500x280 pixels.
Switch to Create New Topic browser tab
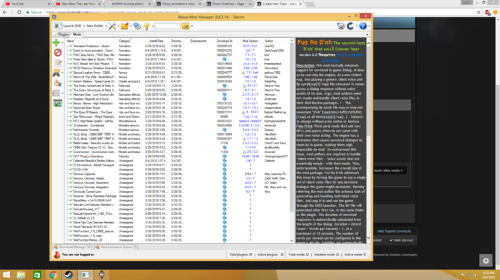279,4
